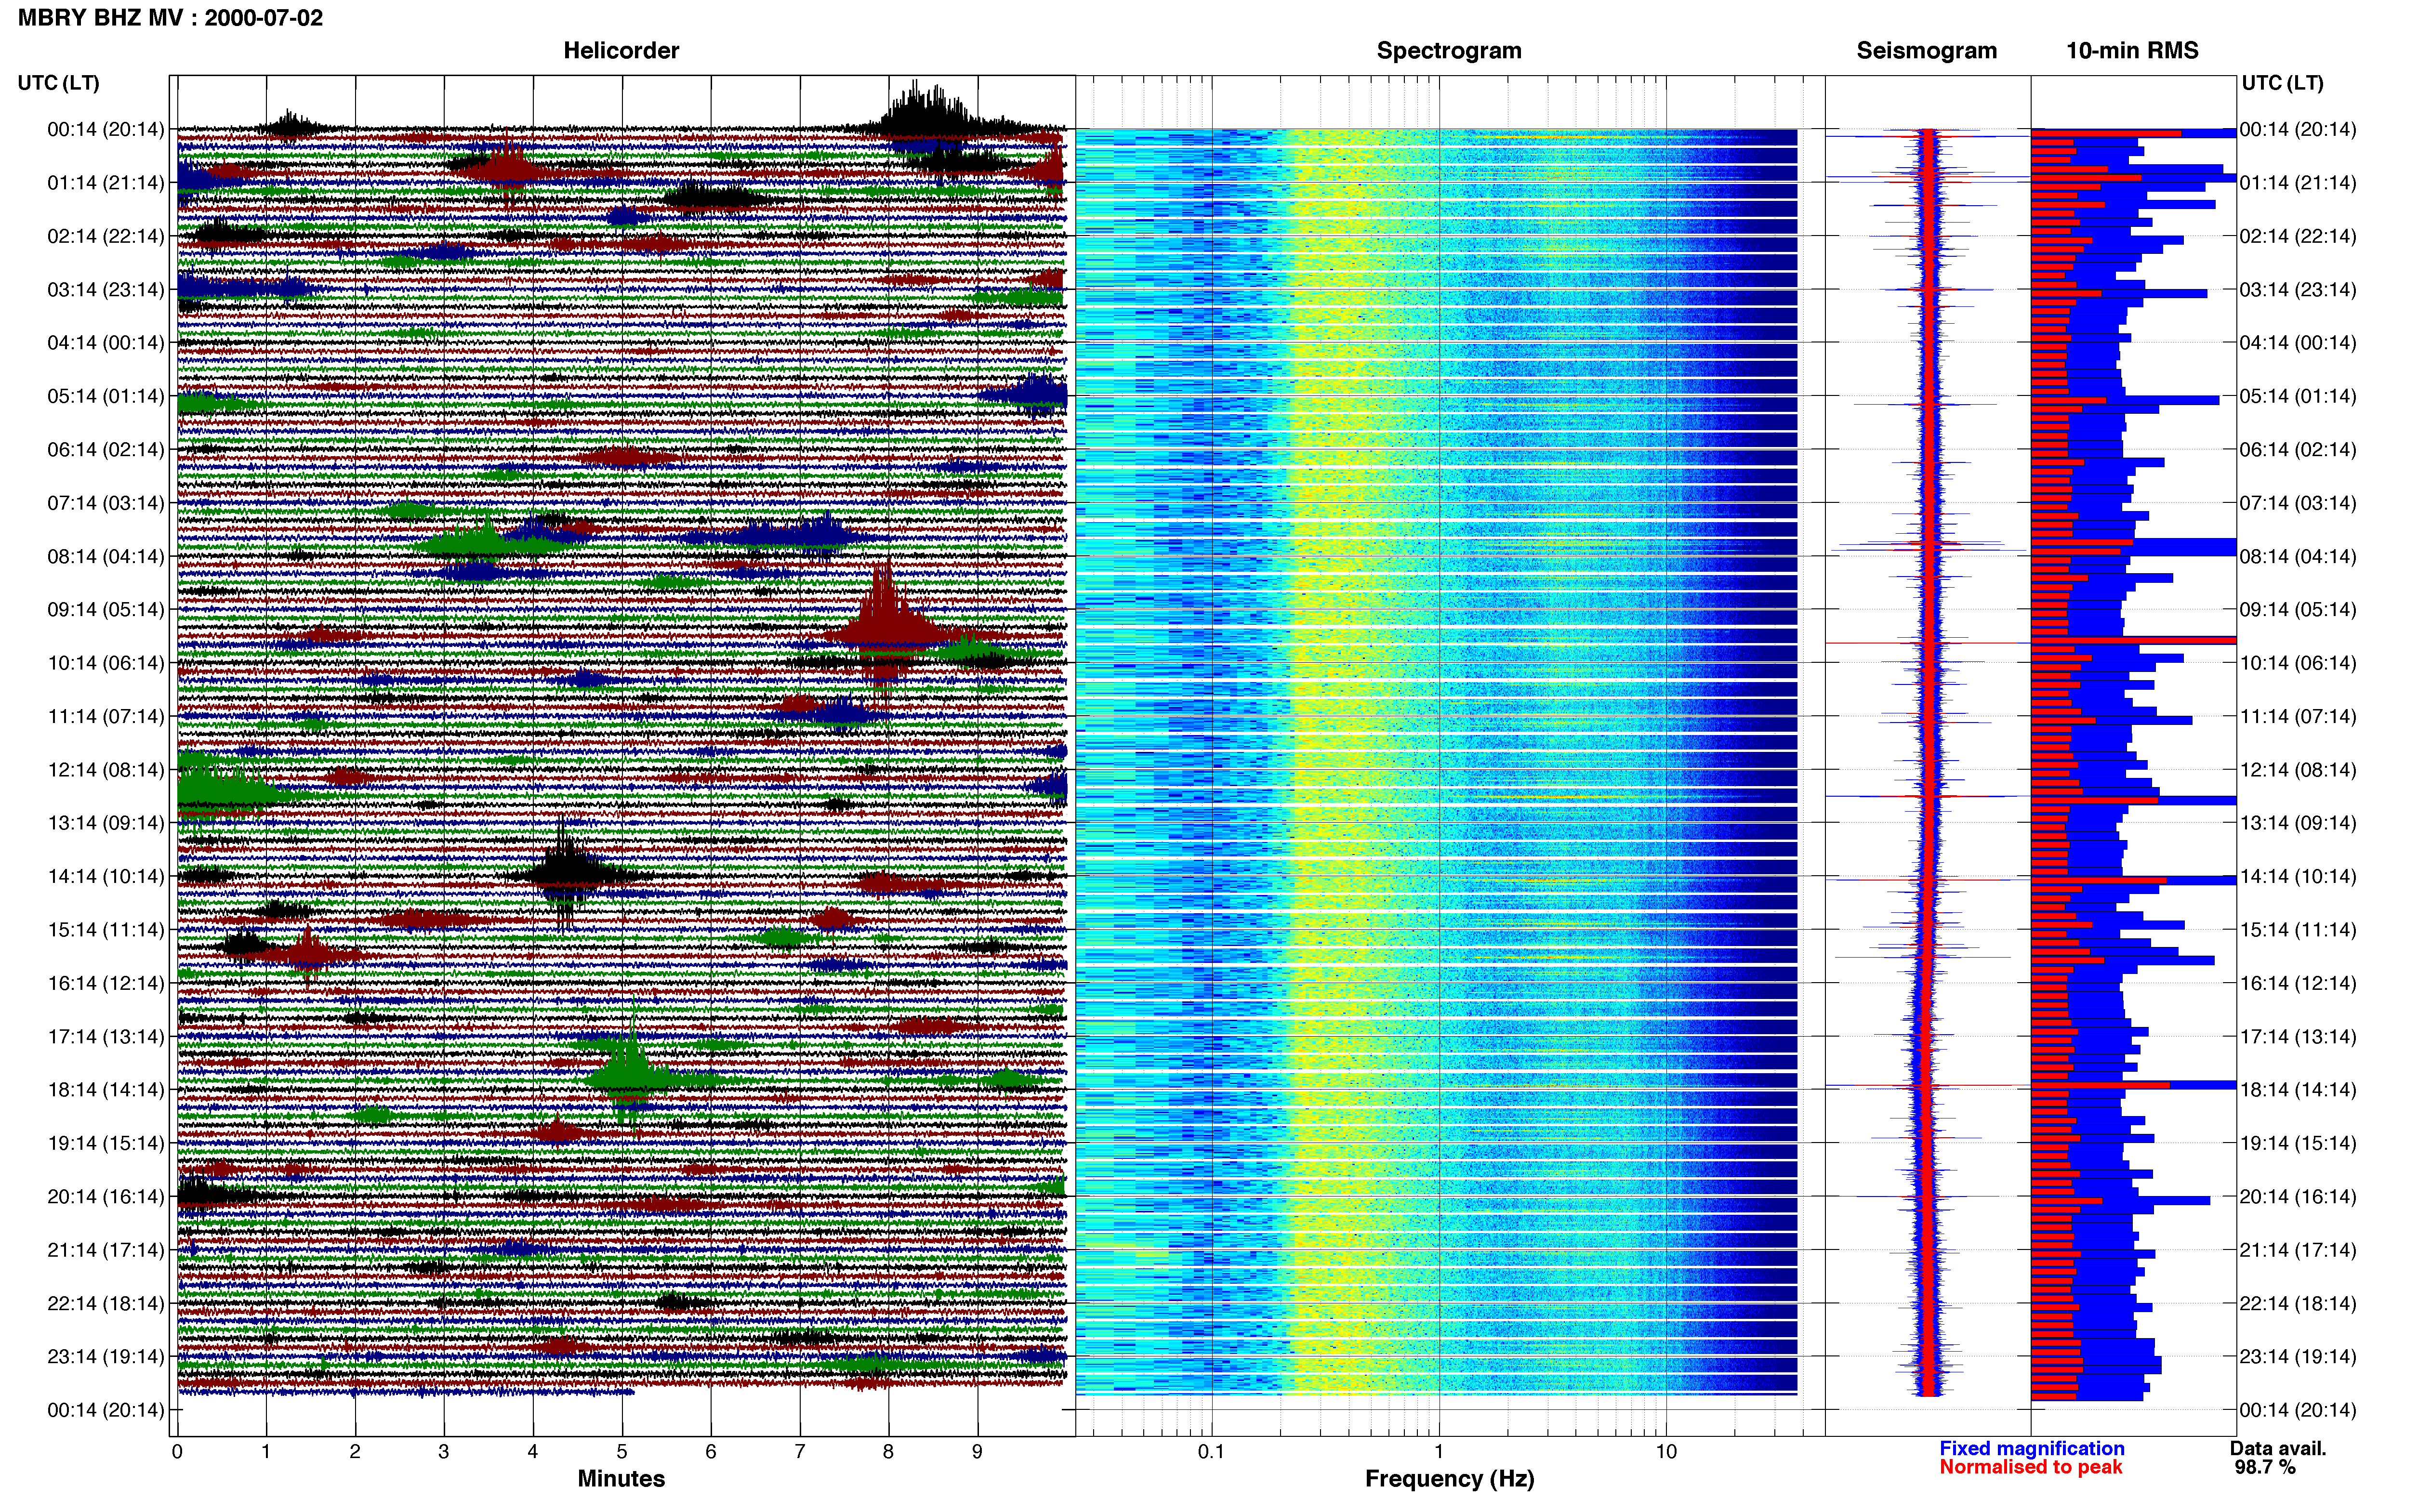Click the left-axis label "13:14 (09:14)"
The image size is (2418, 1512).
click(x=106, y=823)
